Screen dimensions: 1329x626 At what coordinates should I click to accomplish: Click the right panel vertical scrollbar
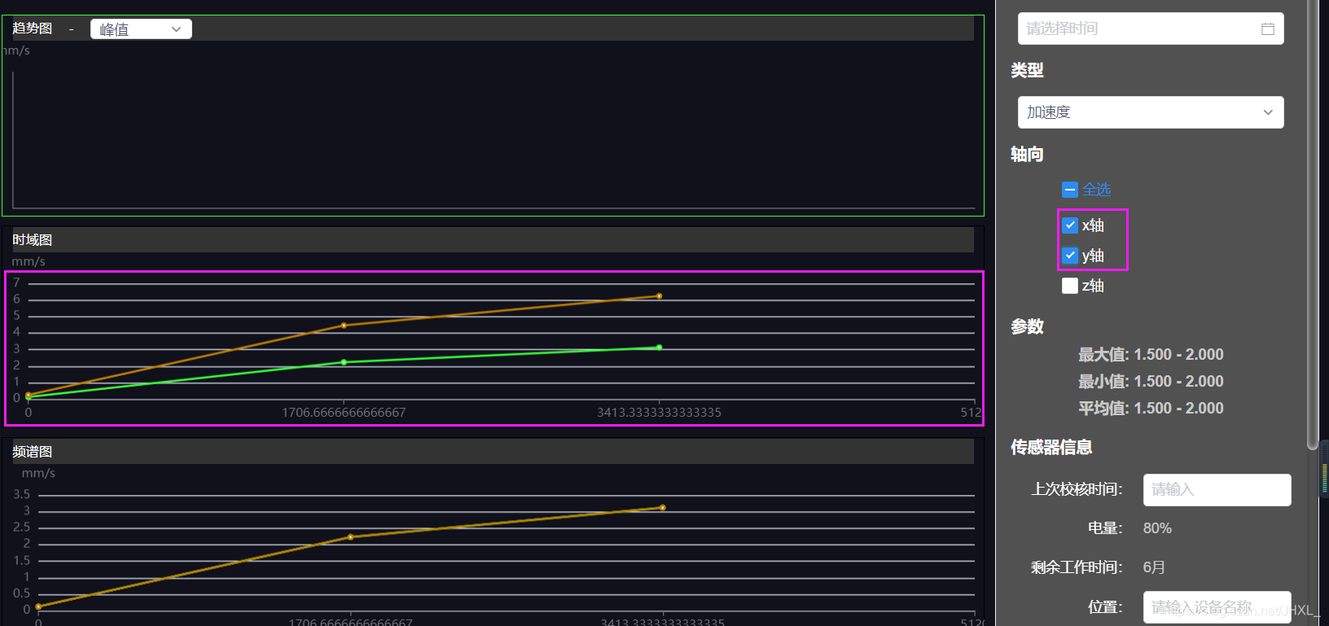1312,224
